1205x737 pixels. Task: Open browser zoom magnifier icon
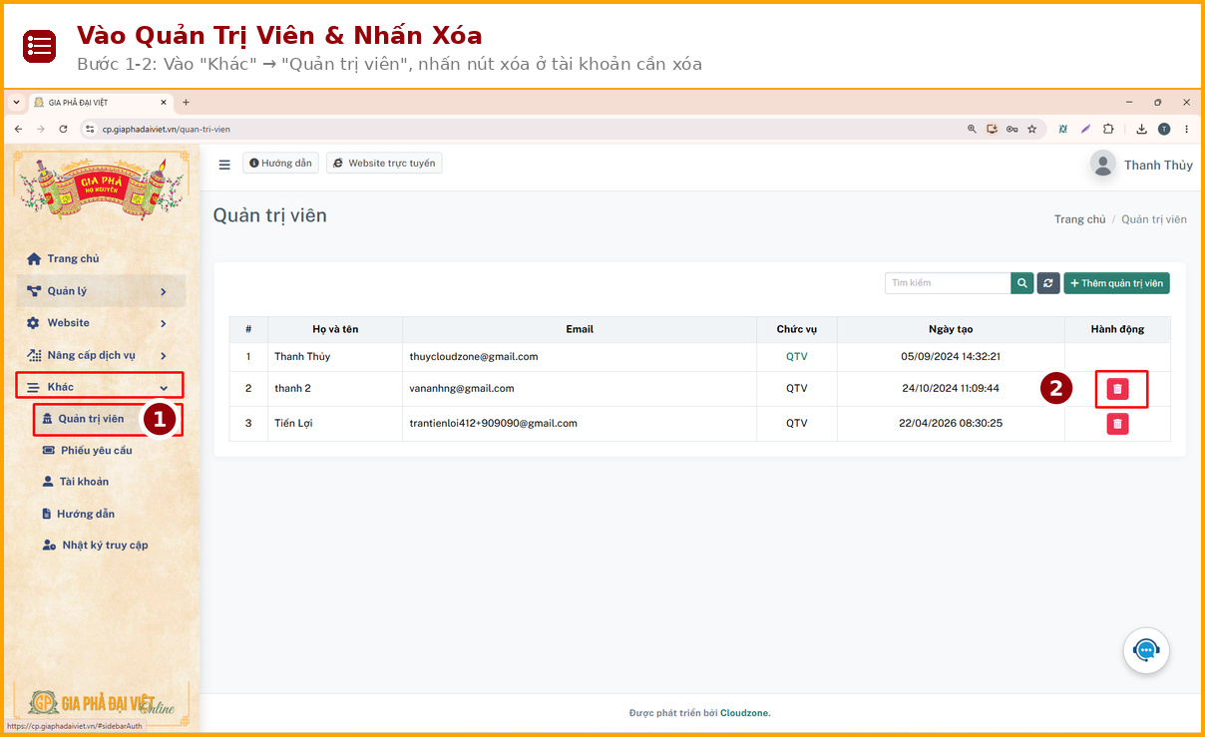click(972, 129)
